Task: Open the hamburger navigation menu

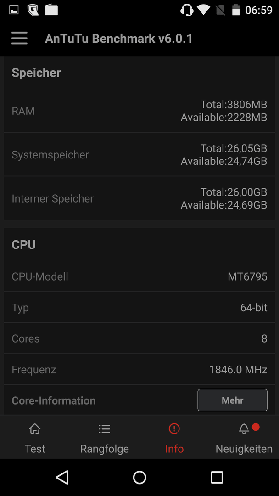Action: click(19, 39)
